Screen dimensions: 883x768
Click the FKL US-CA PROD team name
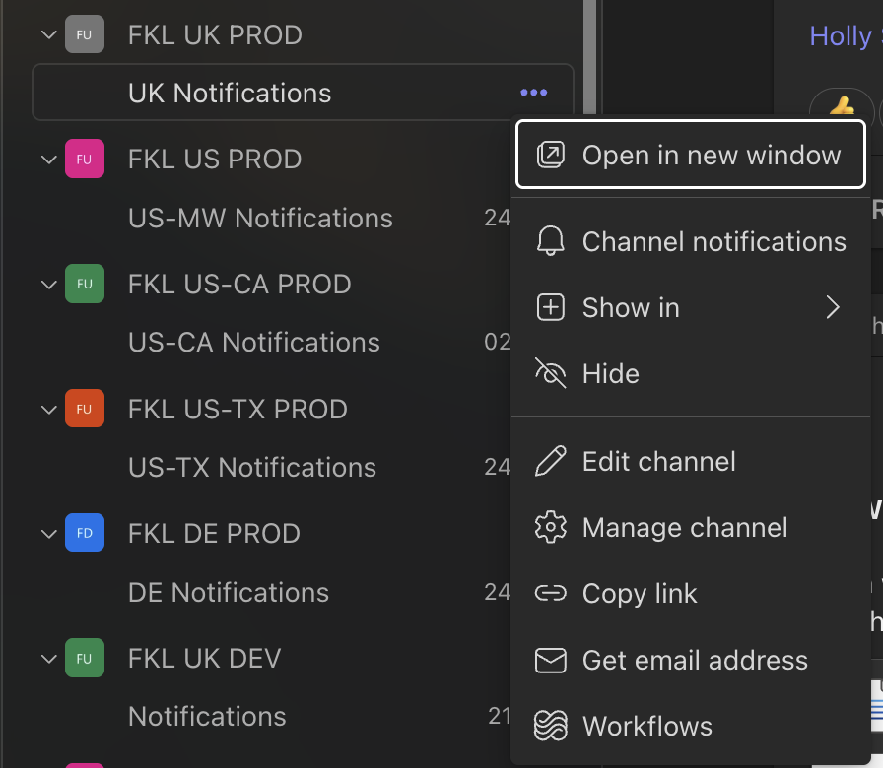(x=239, y=285)
